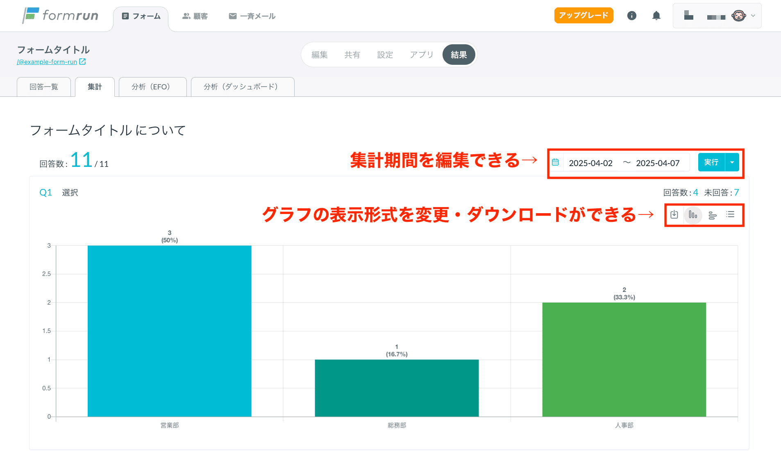Screen dimensions: 781x451
Task: Download the Q1 graph with the download icon
Action: (x=674, y=214)
